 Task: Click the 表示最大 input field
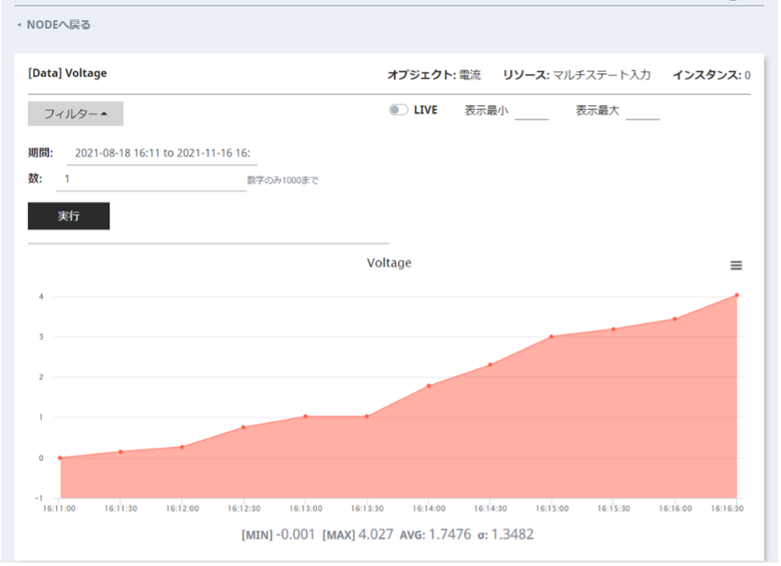642,112
